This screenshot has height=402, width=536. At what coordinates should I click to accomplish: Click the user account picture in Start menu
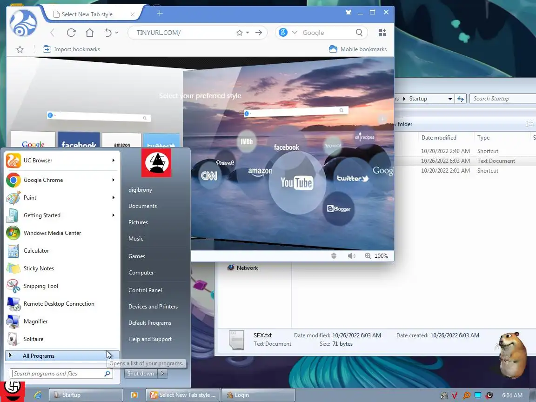[x=156, y=163]
